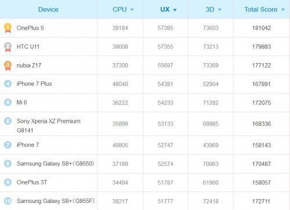The width and height of the screenshot is (290, 210).
Task: Open the CPU column sort arrow
Action: point(132,10)
